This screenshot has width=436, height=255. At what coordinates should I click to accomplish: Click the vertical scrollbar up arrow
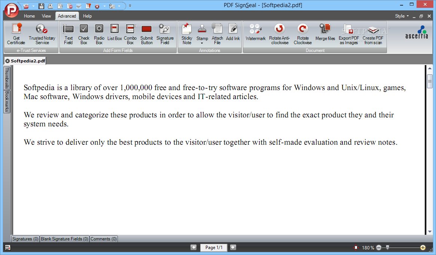point(430,68)
